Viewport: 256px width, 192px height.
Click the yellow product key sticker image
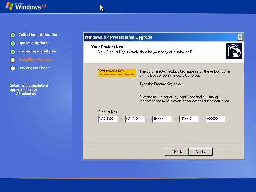[x=117, y=73]
